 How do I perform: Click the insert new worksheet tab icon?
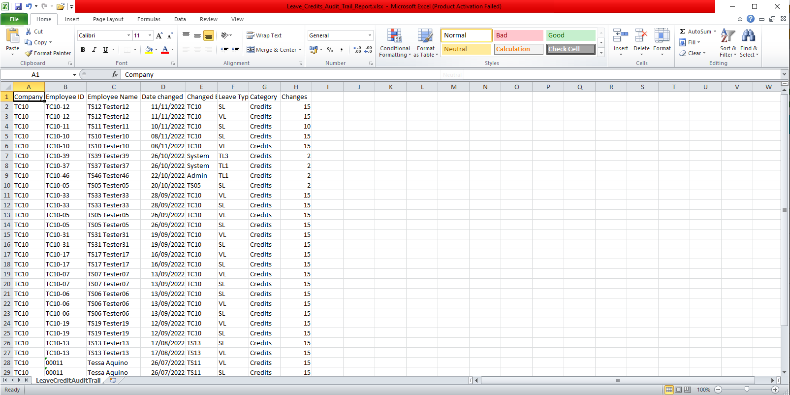[113, 380]
